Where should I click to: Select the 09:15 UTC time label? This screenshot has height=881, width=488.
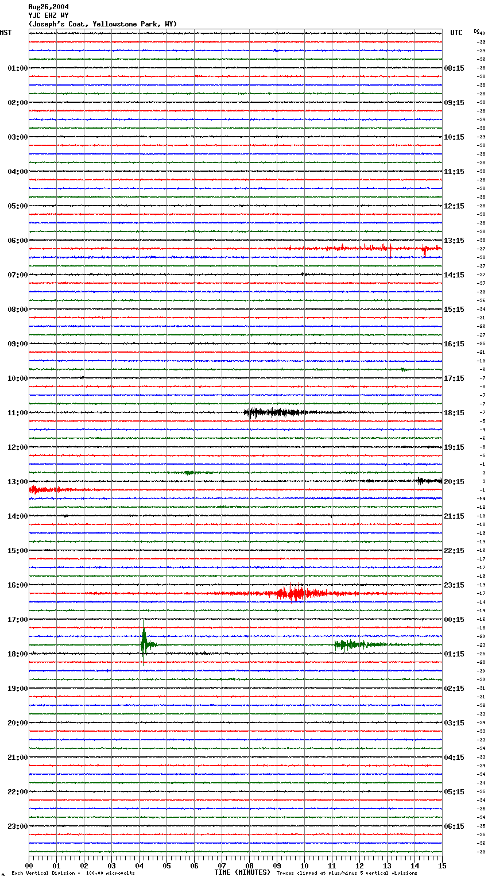click(454, 103)
